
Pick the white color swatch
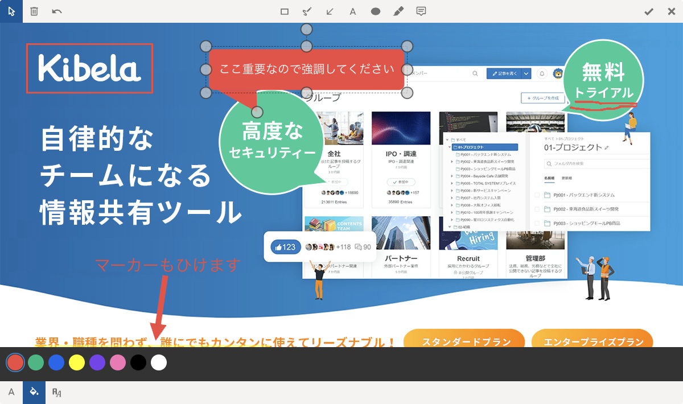(x=159, y=362)
